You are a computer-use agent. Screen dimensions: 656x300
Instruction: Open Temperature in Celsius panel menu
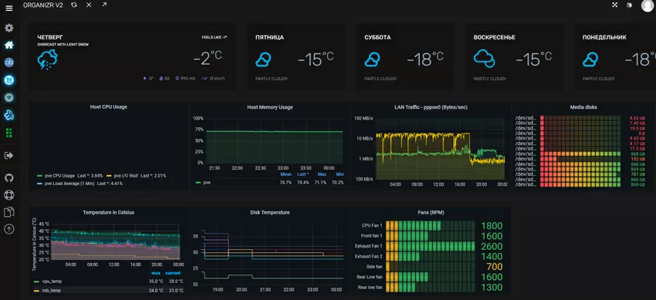[108, 212]
